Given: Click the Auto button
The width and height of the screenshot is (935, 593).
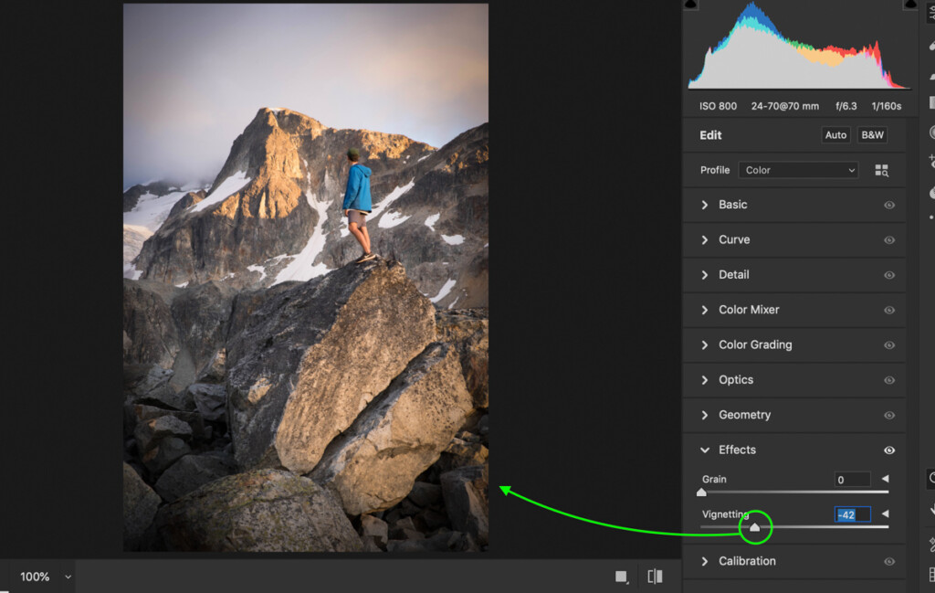Looking at the screenshot, I should pos(835,135).
